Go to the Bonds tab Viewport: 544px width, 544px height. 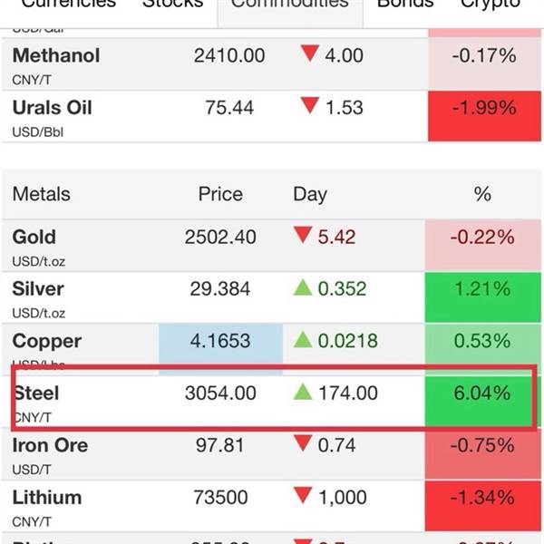pos(405,4)
